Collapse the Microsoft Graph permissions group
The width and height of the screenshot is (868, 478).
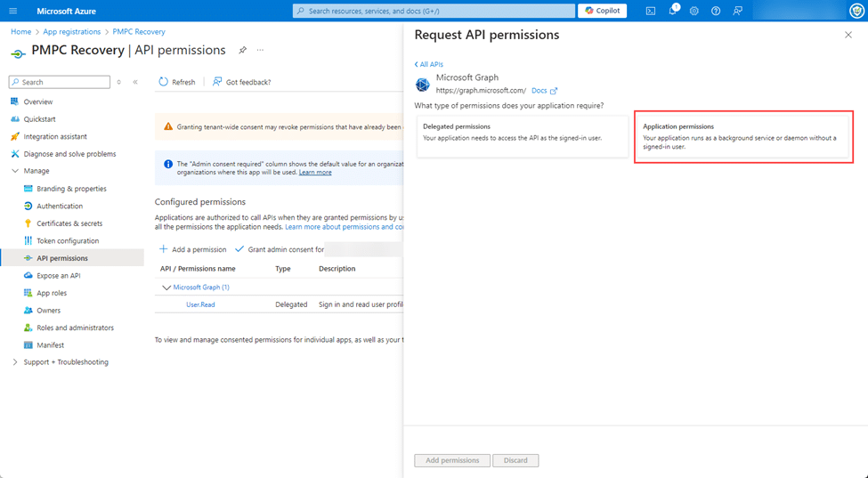[x=166, y=288]
